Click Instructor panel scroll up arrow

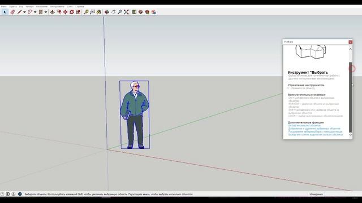(350, 49)
